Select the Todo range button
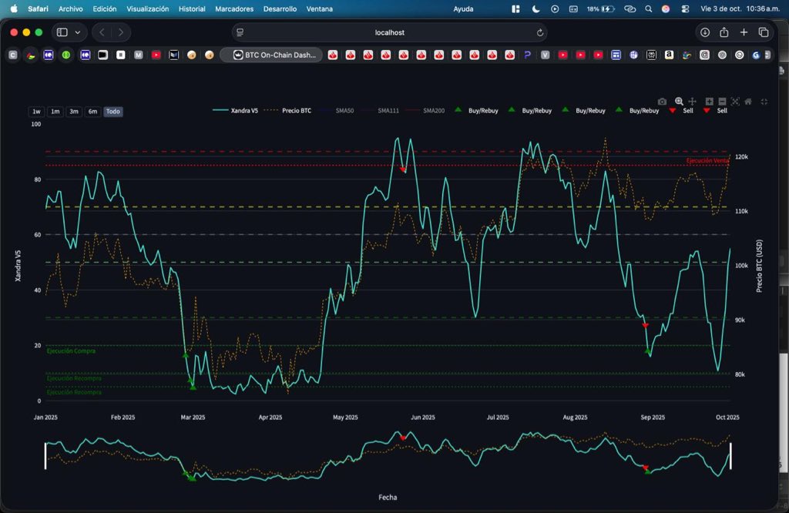This screenshot has width=789, height=513. [113, 112]
